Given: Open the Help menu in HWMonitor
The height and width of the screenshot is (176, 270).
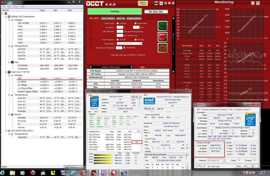Looking at the screenshot, I should point(22,7).
